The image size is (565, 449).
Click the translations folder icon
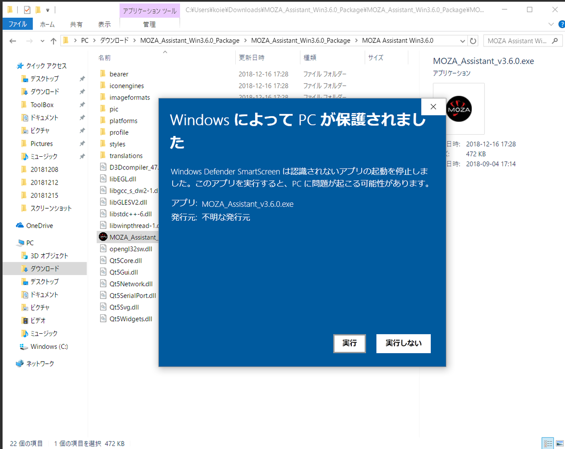click(x=103, y=155)
